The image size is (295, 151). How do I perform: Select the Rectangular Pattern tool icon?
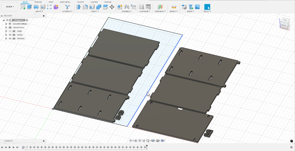pos(49,7)
